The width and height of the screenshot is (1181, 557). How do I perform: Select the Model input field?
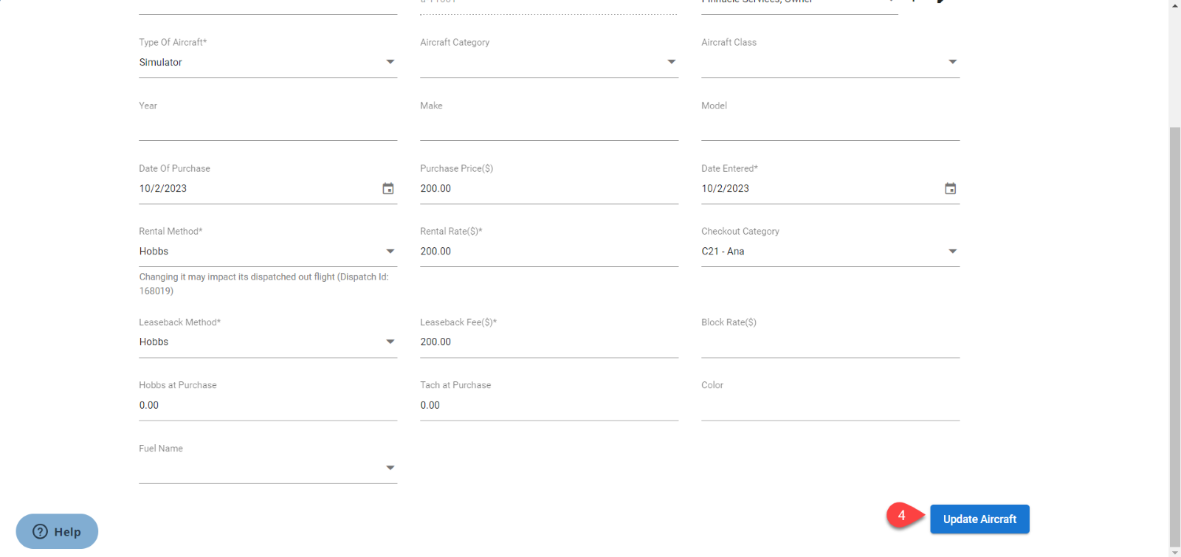coord(830,126)
